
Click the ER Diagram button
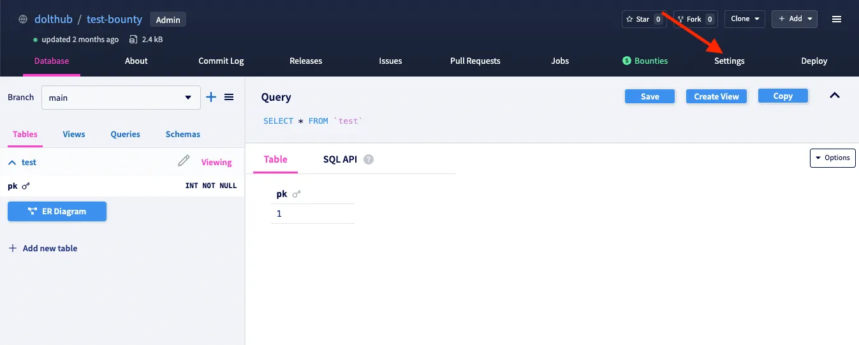[57, 212]
